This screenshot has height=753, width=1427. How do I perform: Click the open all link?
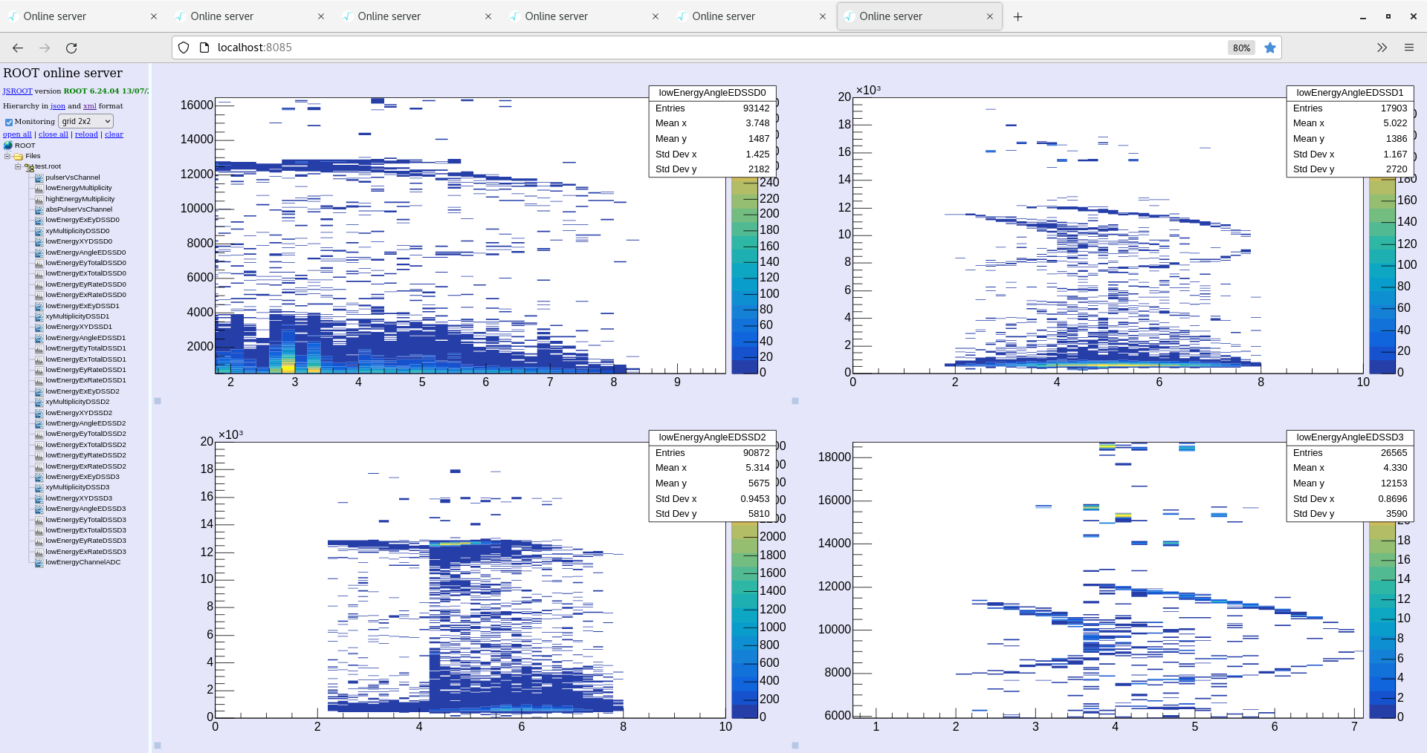(16, 134)
